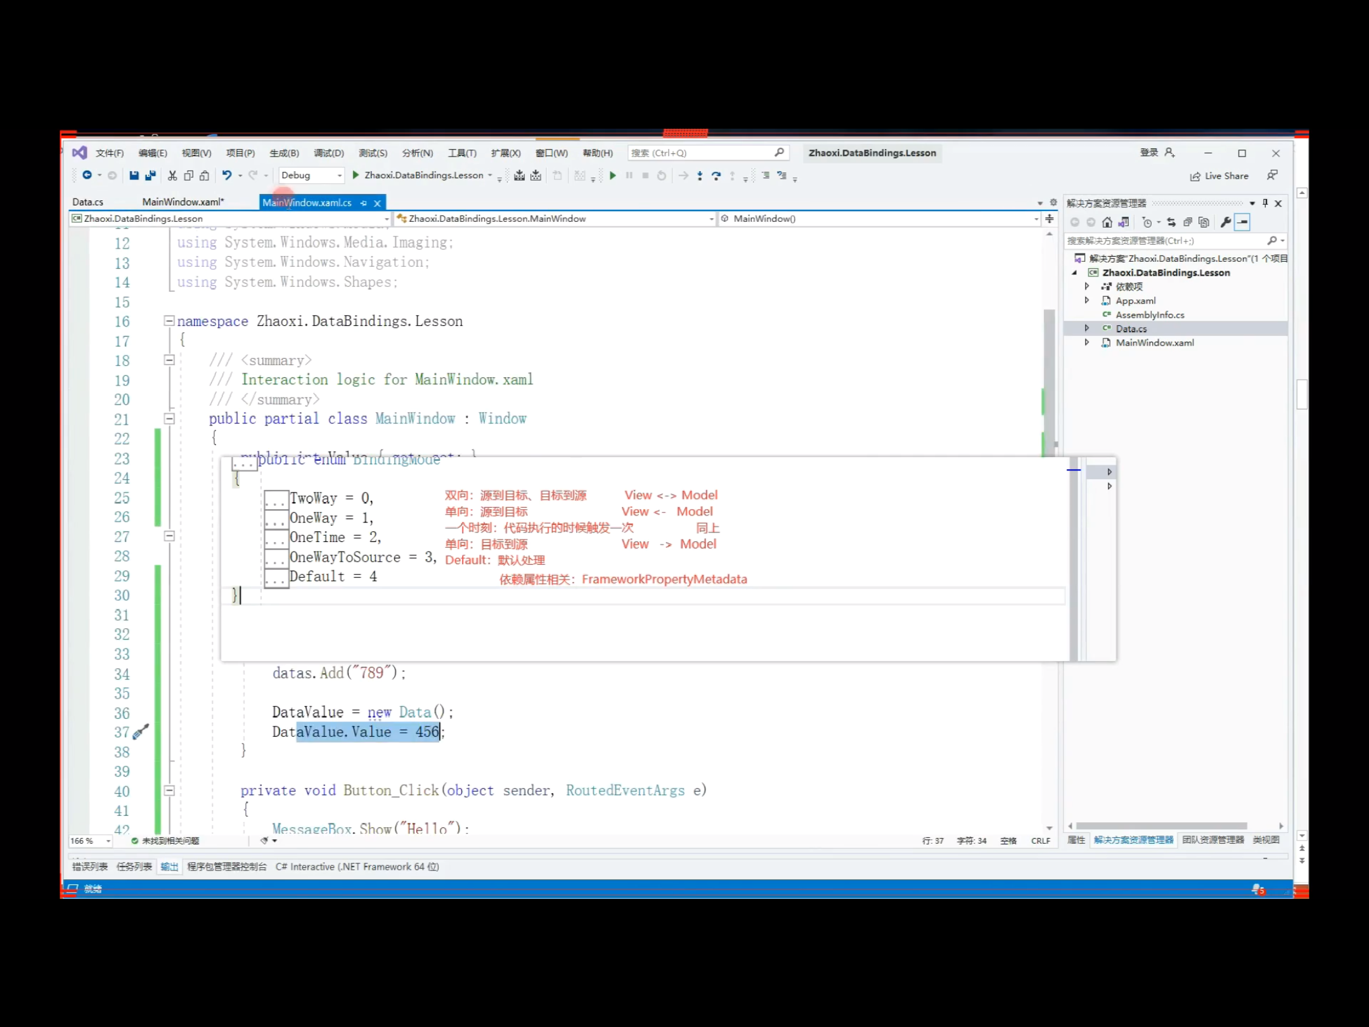Collapse the namespace Zhaoxi.DataBindings.Lesson block

point(169,321)
